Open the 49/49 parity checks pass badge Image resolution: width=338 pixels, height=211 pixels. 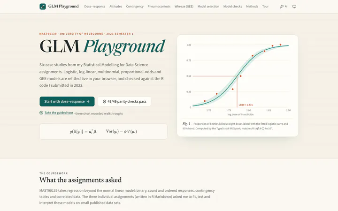tap(124, 101)
